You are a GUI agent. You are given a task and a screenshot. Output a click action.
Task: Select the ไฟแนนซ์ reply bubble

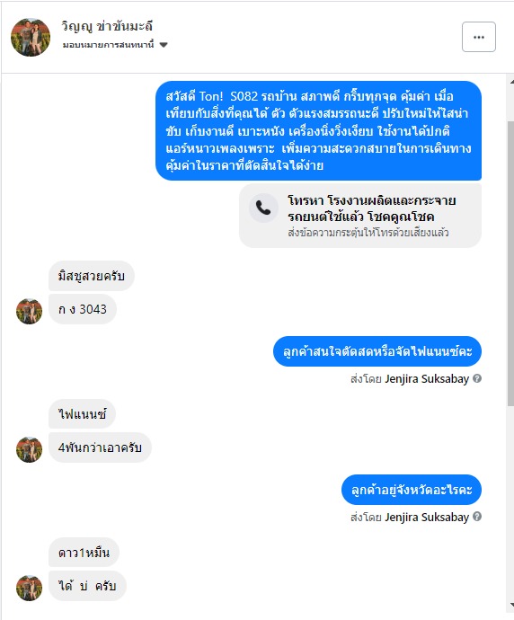click(x=82, y=414)
